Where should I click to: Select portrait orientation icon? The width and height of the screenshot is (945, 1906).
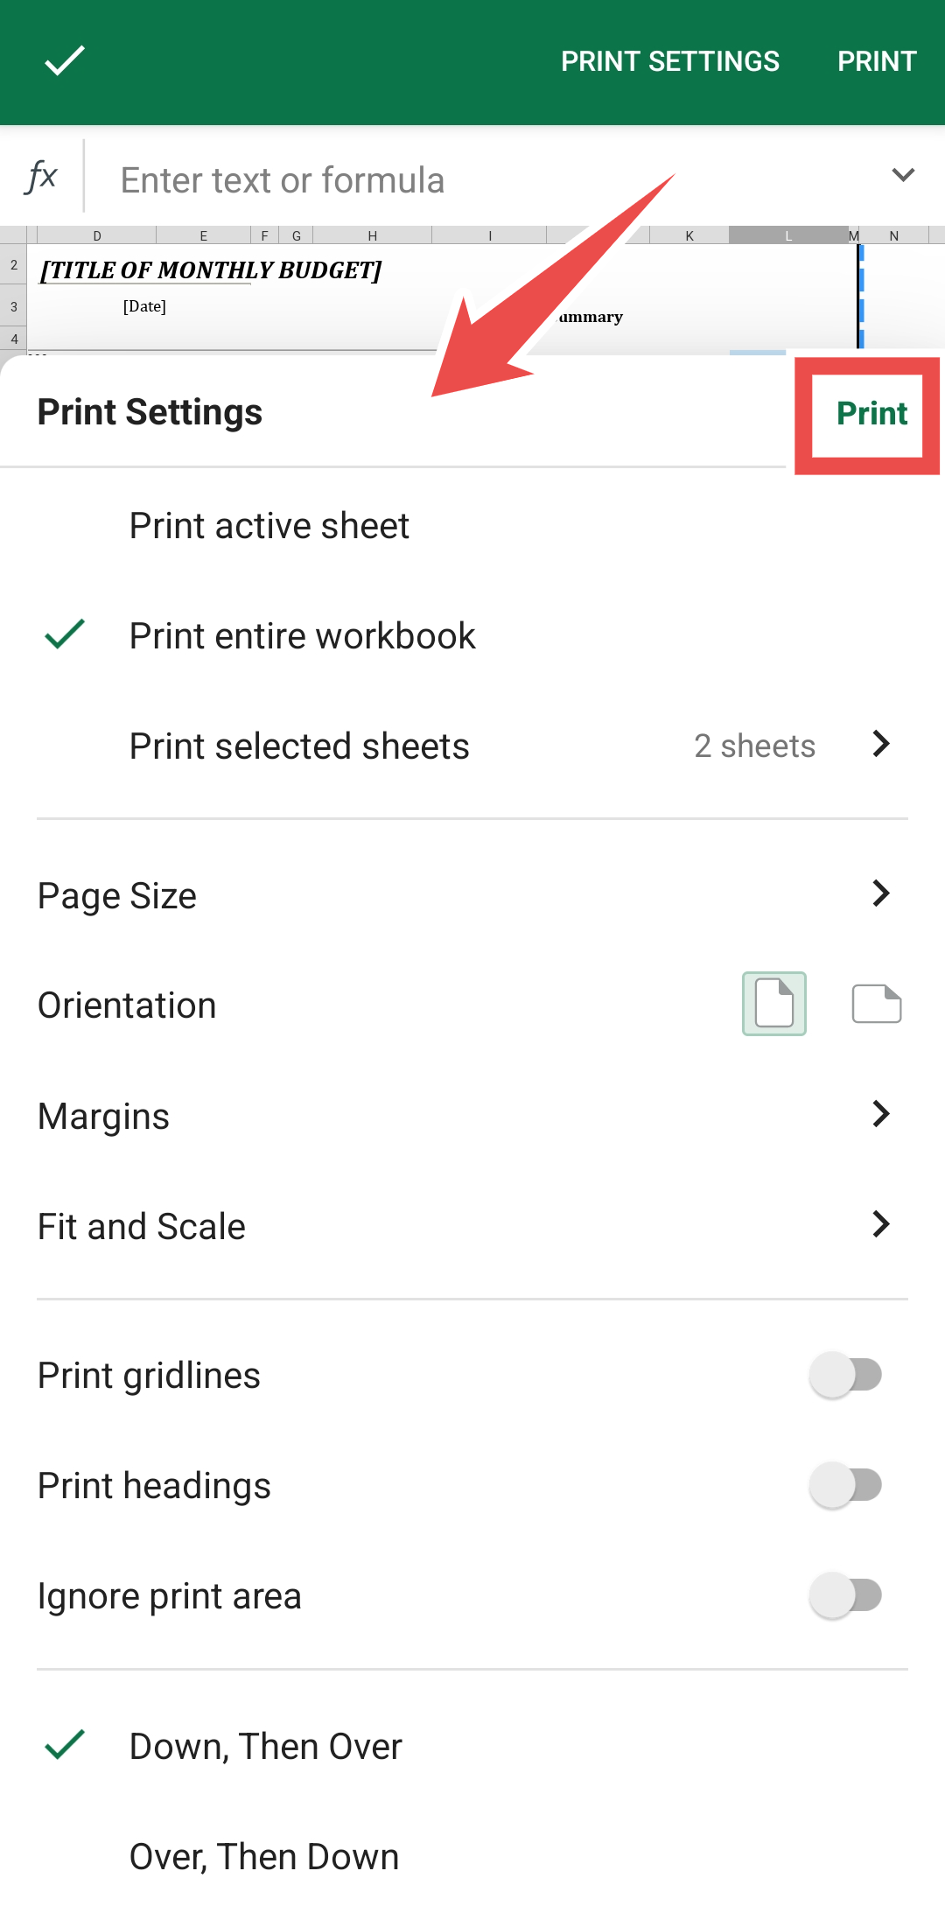tap(774, 1004)
